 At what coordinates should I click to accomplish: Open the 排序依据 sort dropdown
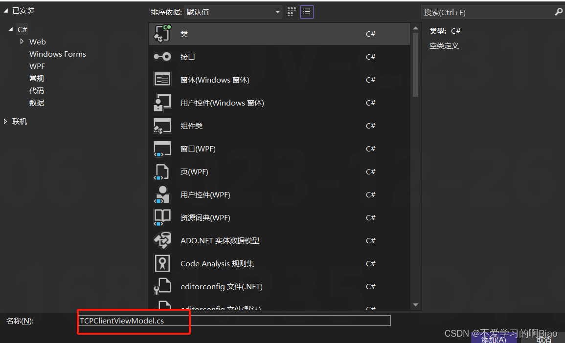[233, 12]
